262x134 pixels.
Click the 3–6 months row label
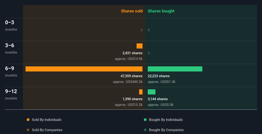coord(11,48)
